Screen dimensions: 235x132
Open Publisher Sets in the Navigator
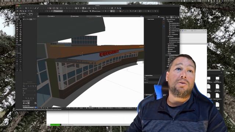tap(178, 17)
